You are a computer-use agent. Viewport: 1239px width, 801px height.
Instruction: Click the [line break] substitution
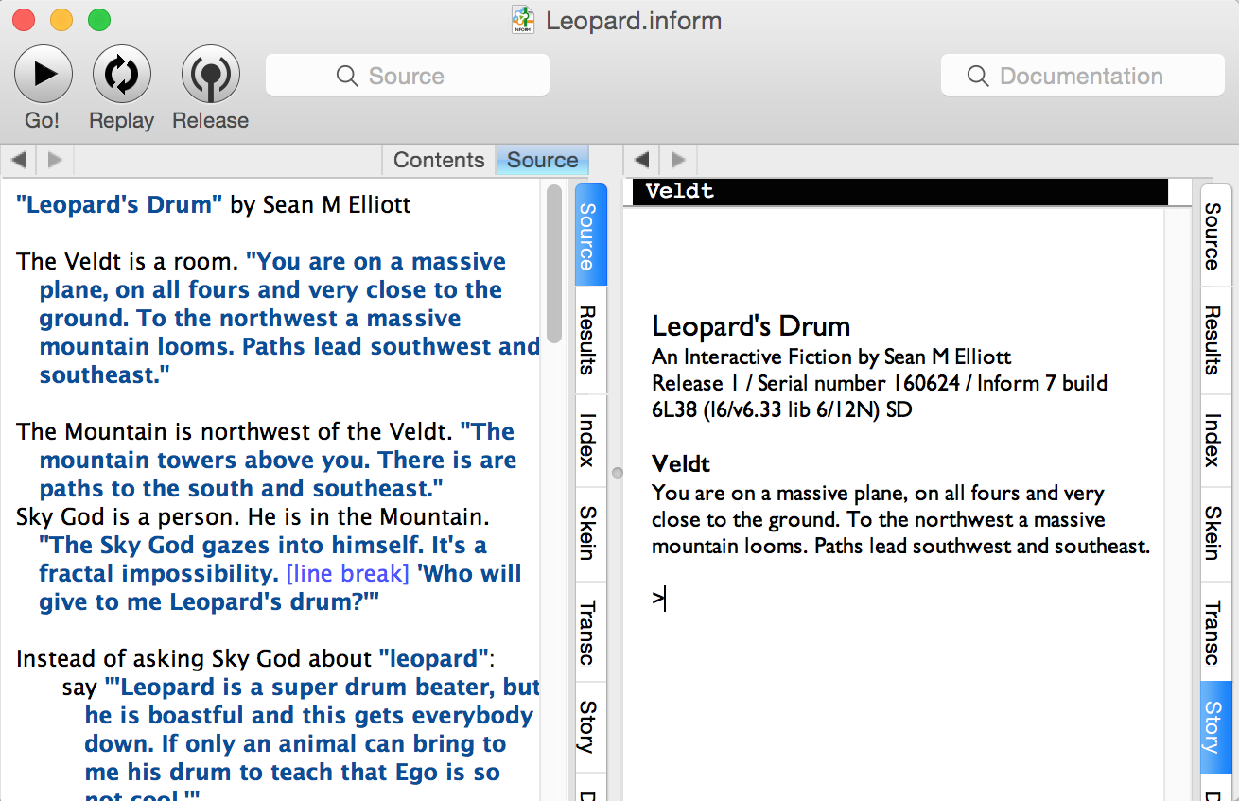coord(348,574)
